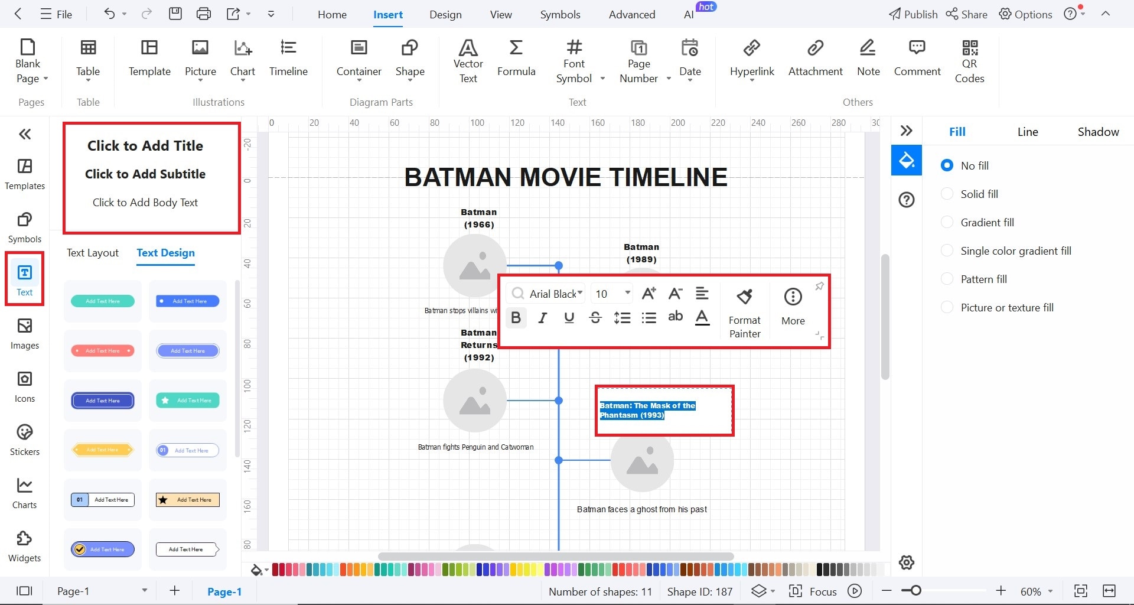1134x605 pixels.
Task: Collapse the left sidebar panel
Action: [25, 134]
